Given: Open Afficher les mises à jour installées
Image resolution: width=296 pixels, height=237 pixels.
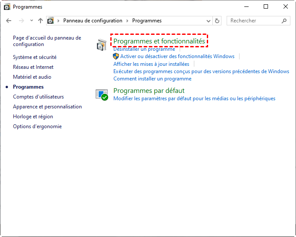Looking at the screenshot, I should [x=151, y=64].
